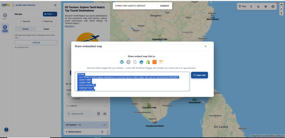
Task: Switch to the Access tab
Action: coord(46,29)
